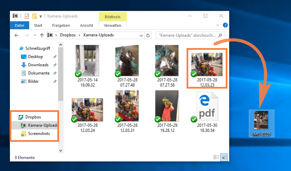Click the pin icon next to Dokumente
291x171 pixels.
tap(55, 73)
